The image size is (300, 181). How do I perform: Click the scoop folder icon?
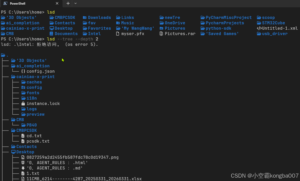click(259, 18)
